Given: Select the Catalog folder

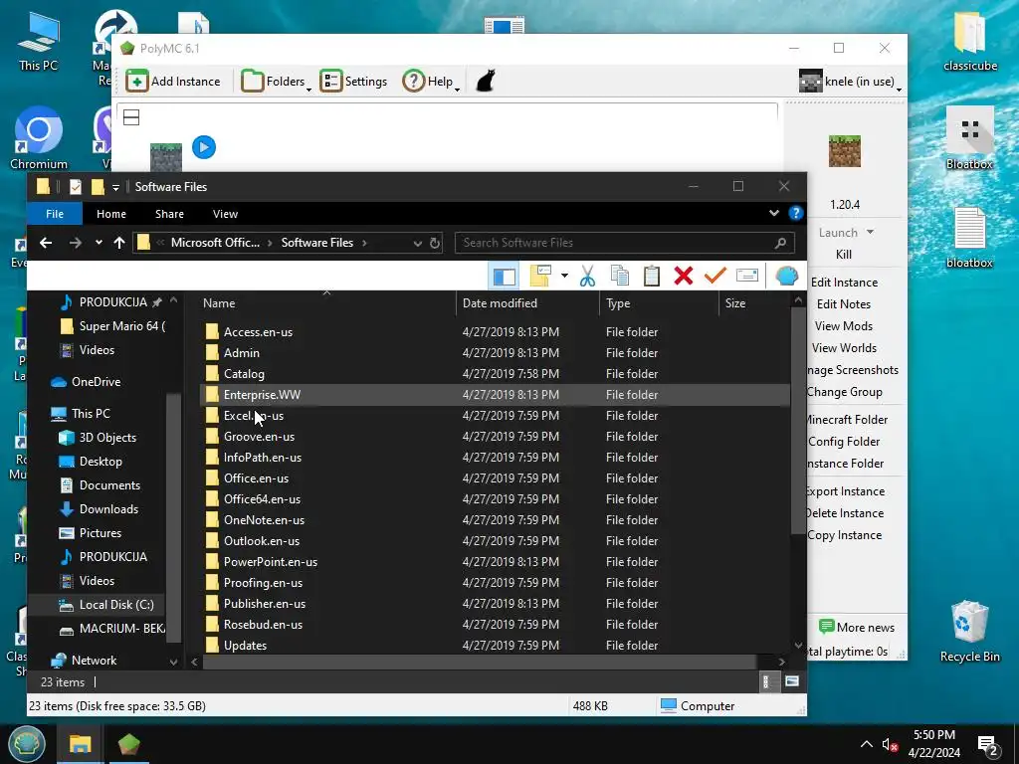Looking at the screenshot, I should (x=496, y=374).
